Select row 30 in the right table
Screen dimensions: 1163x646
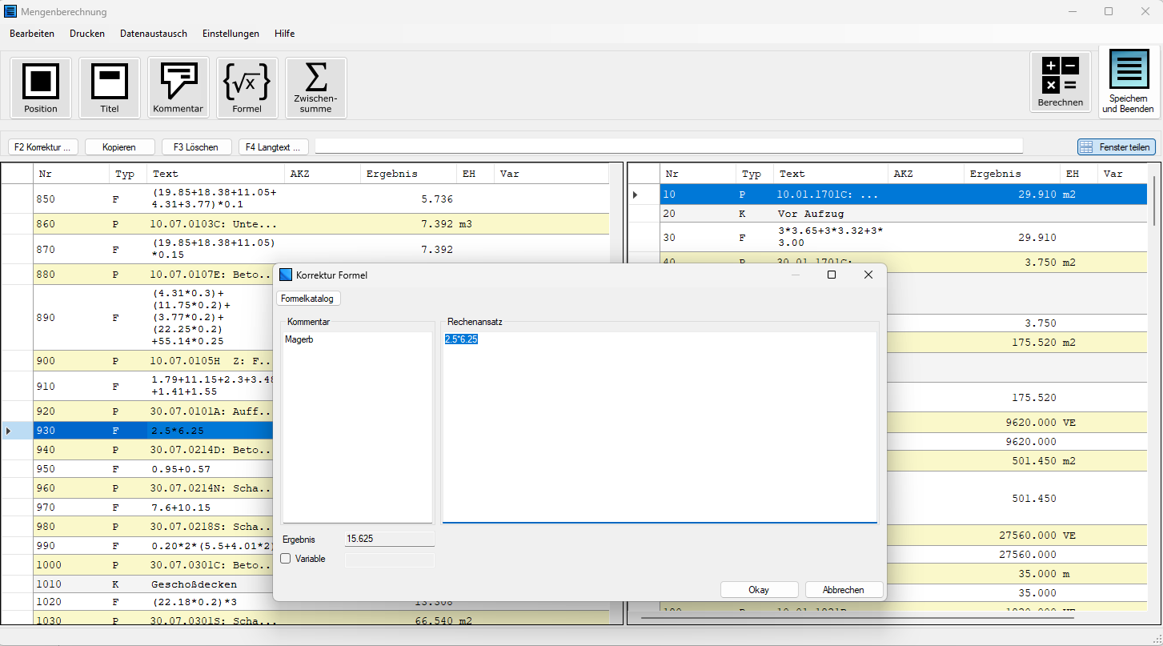[x=888, y=238]
